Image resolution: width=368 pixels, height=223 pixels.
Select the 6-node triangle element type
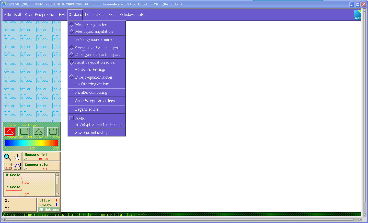[39, 132]
